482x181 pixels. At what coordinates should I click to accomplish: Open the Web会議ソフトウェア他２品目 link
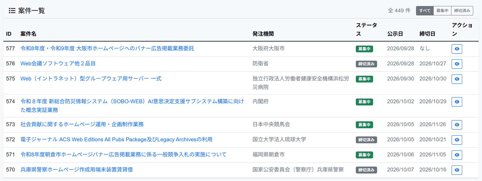pyautogui.click(x=58, y=63)
